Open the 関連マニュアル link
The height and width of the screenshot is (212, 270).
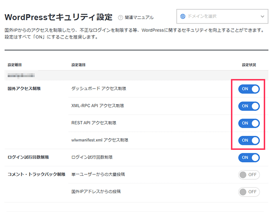pos(139,17)
